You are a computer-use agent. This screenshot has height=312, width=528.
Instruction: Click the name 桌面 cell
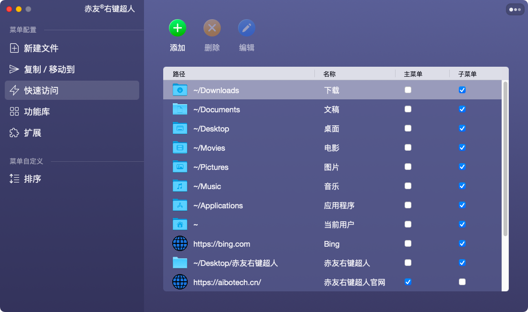tap(332, 129)
